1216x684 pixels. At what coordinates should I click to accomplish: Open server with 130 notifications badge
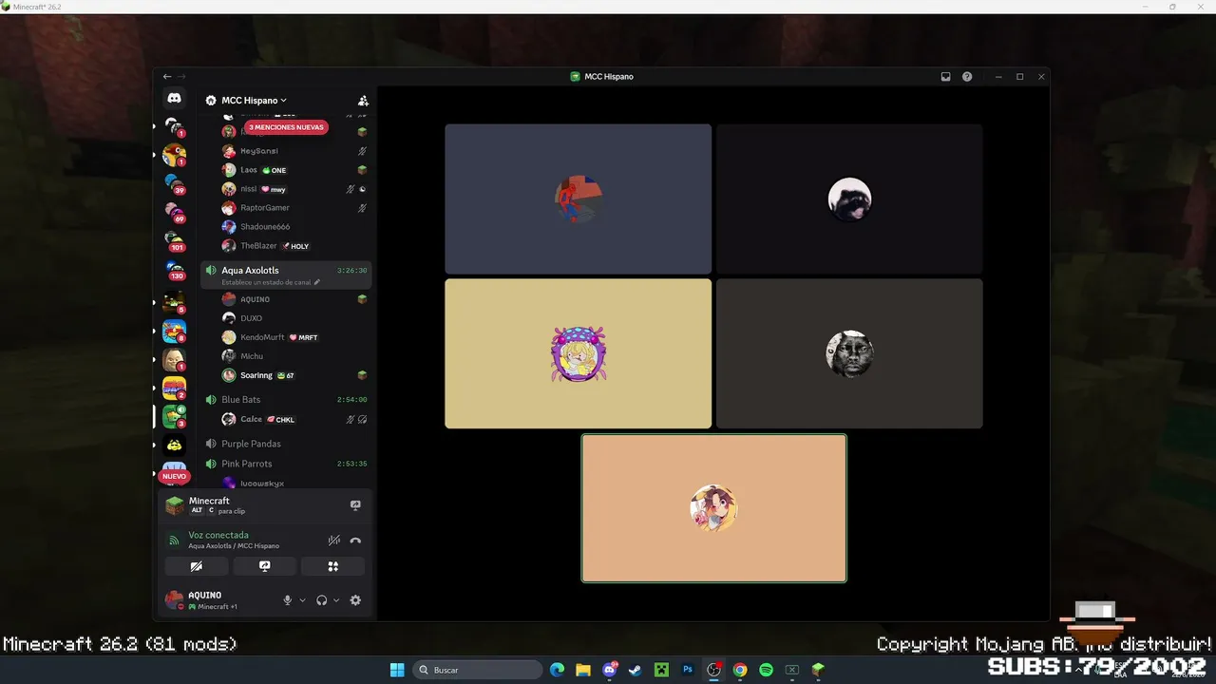click(174, 272)
